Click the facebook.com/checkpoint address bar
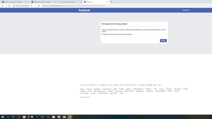Screen dimensions: 212x119 75,6
